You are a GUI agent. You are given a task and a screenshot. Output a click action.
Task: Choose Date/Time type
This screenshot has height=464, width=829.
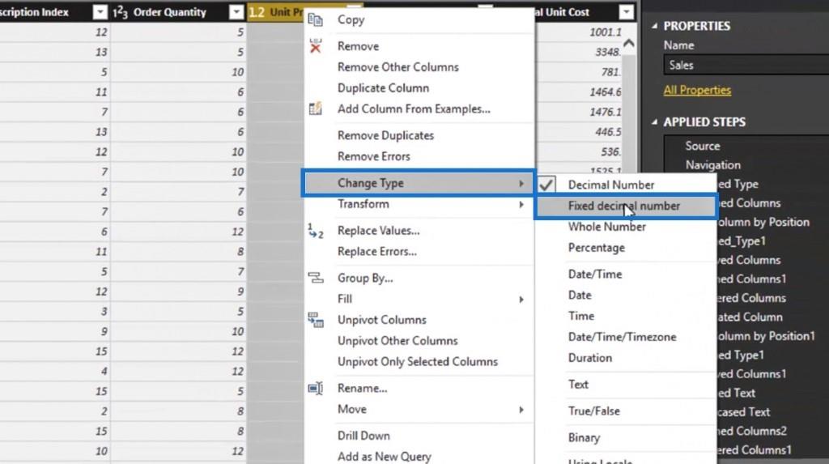point(595,274)
